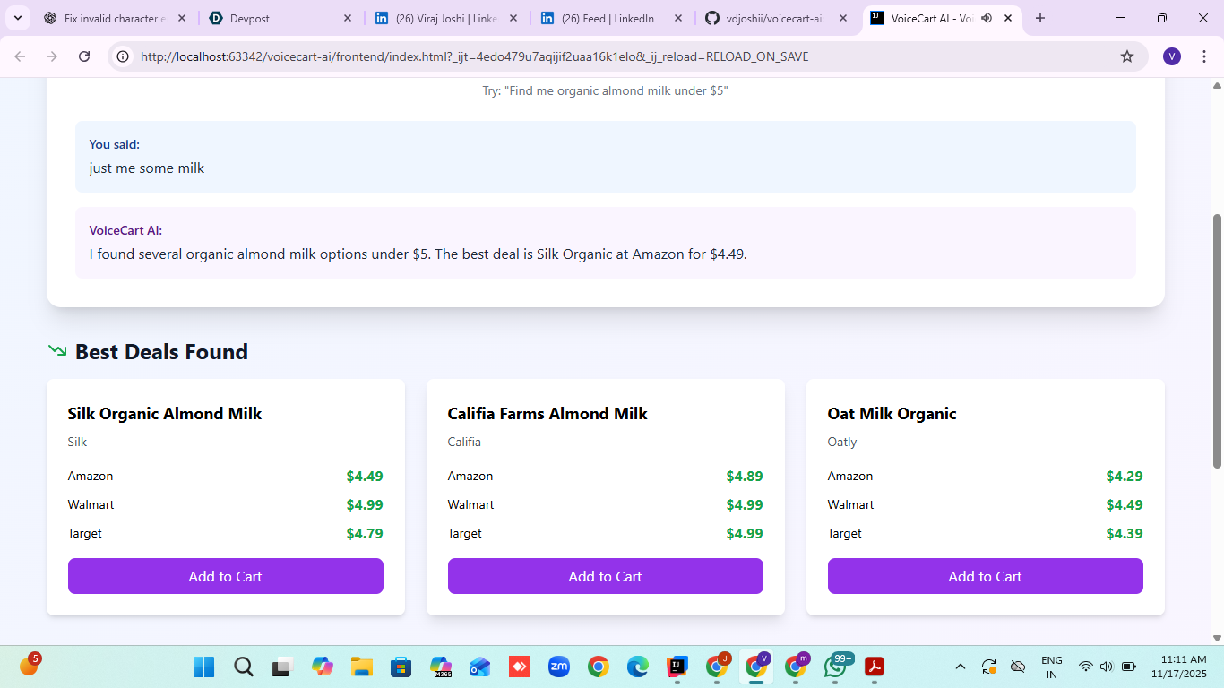Click the site info icon in address bar

pyautogui.click(x=124, y=56)
